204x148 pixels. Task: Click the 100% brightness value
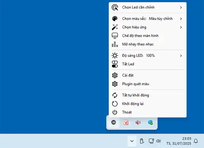point(150,56)
